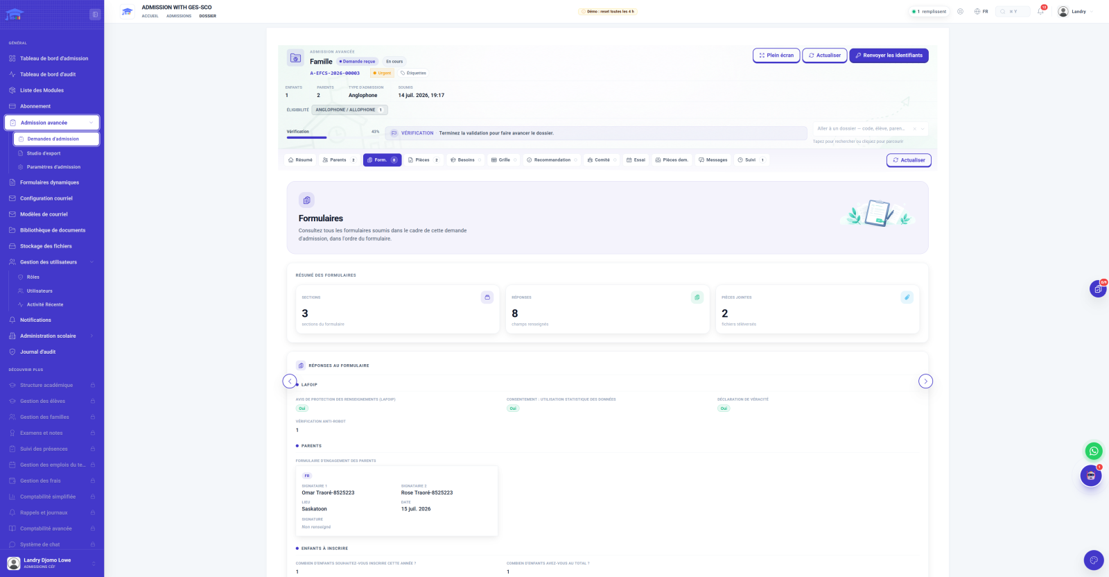Viewport: 1109px width, 577px height.
Task: Click the Formulaires header icon
Action: tap(306, 200)
